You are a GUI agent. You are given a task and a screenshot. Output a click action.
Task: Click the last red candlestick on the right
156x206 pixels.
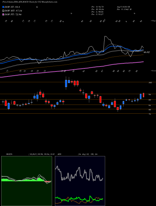[144, 95]
